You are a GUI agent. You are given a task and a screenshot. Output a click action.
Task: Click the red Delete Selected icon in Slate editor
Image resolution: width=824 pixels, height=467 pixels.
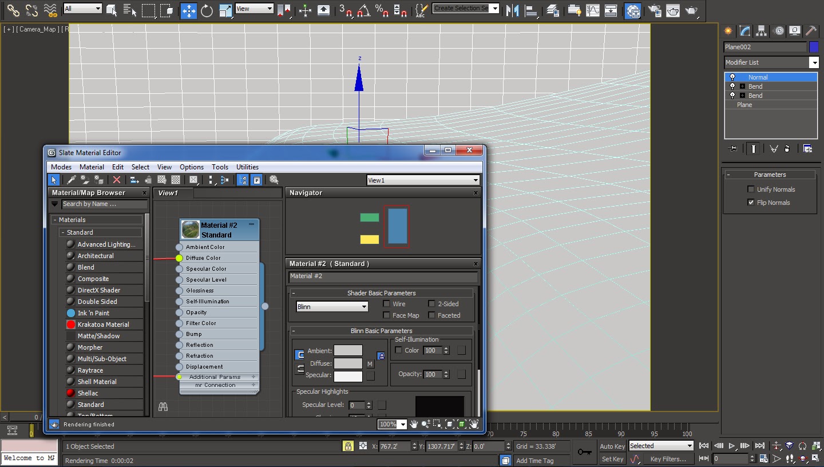coord(117,180)
